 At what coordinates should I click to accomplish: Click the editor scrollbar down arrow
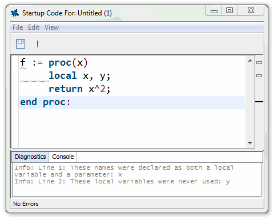click(x=250, y=143)
